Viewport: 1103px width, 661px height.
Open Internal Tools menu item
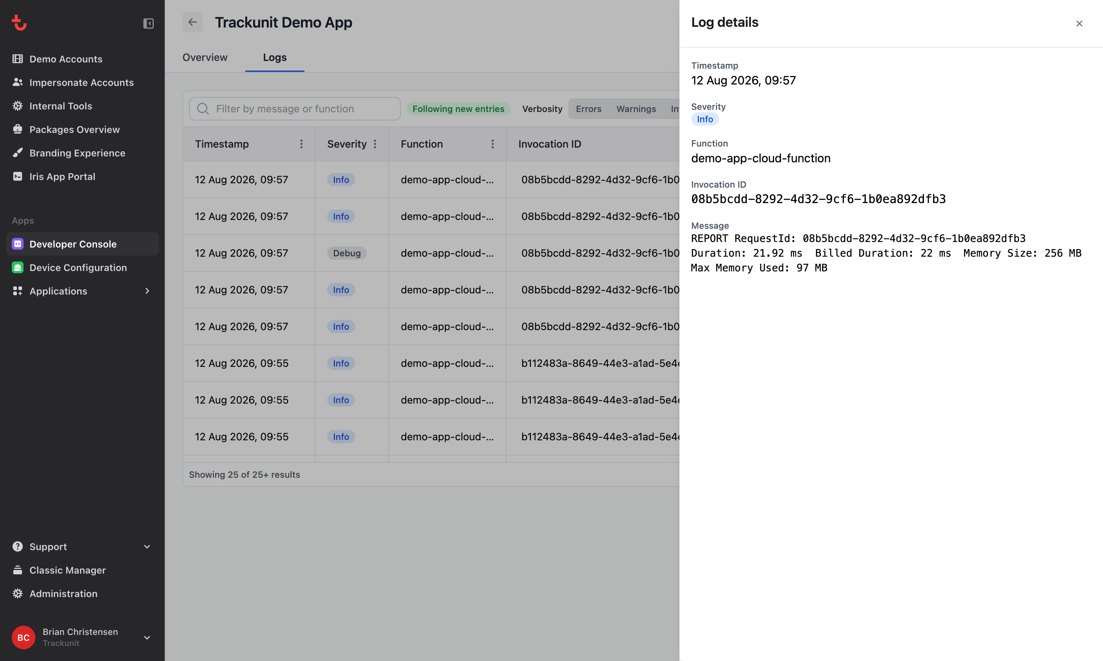click(x=82, y=106)
